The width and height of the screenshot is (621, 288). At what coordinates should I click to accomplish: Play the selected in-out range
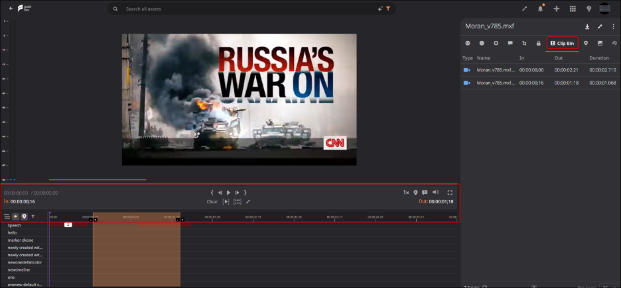pos(226,201)
